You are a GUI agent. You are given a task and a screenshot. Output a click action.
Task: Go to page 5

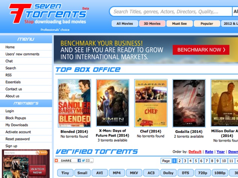[196, 161]
